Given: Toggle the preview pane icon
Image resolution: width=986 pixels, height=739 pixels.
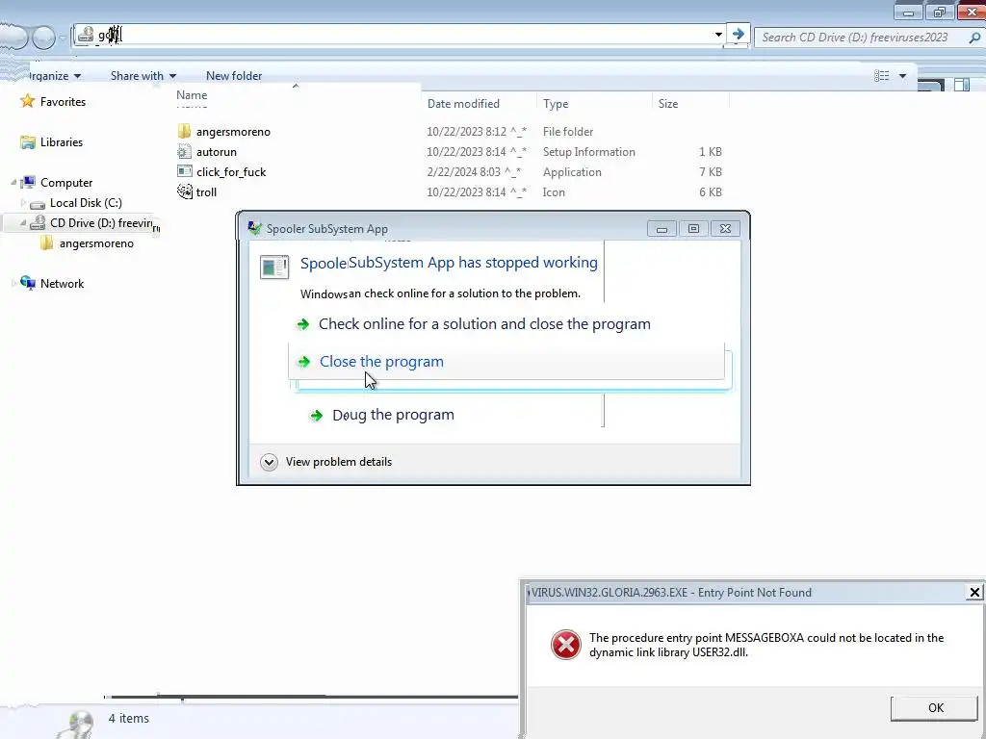Looking at the screenshot, I should [x=962, y=85].
